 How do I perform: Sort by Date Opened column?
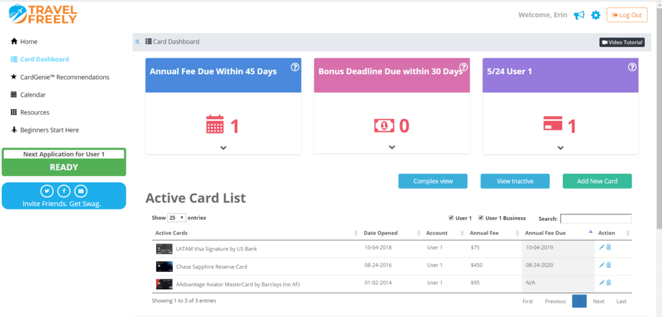pyautogui.click(x=392, y=233)
